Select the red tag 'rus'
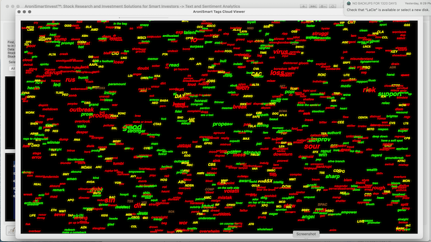 coord(70,80)
